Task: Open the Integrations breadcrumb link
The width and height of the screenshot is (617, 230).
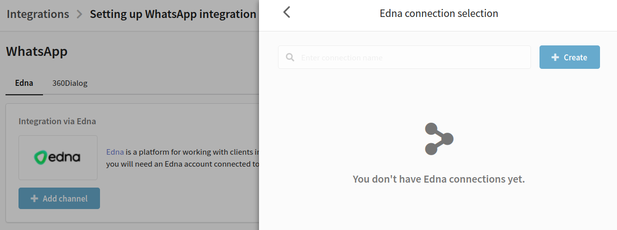Action: pos(38,14)
